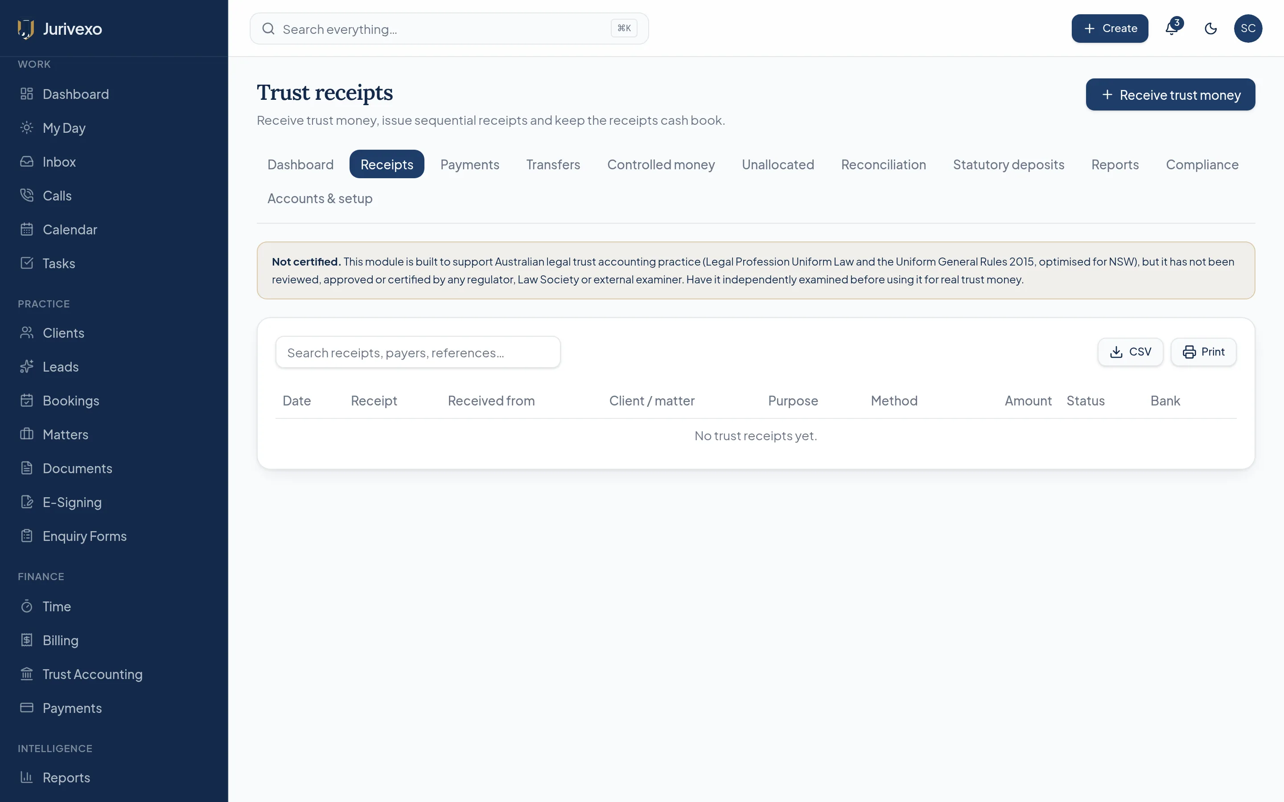Screen dimensions: 1284x802
Task: Click the Matters briefcase icon
Action: pyautogui.click(x=27, y=434)
